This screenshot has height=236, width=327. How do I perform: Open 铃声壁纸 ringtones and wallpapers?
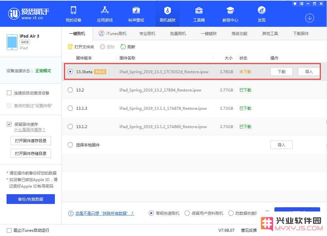pos(136,14)
